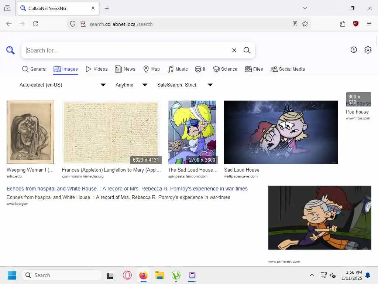This screenshot has width=378, height=284.
Task: Click www.loc.gov source text
Action: tap(17, 204)
